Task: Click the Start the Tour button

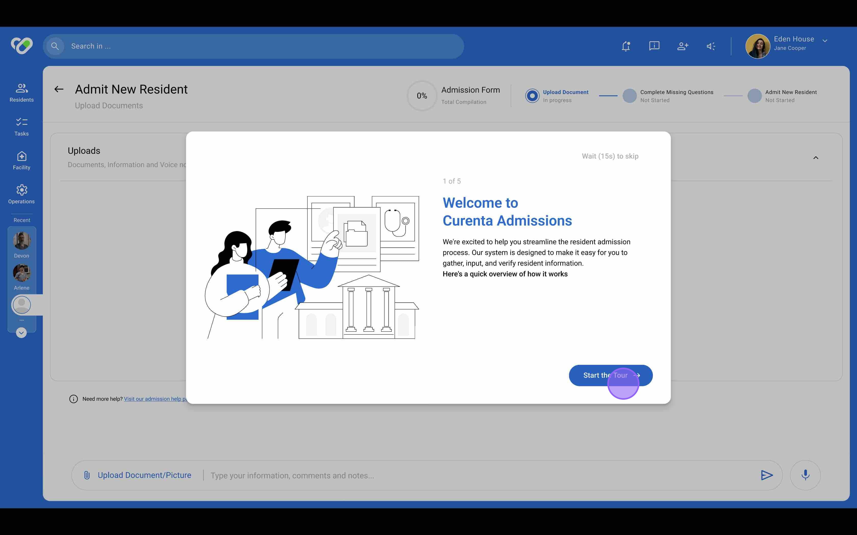Action: click(x=611, y=376)
